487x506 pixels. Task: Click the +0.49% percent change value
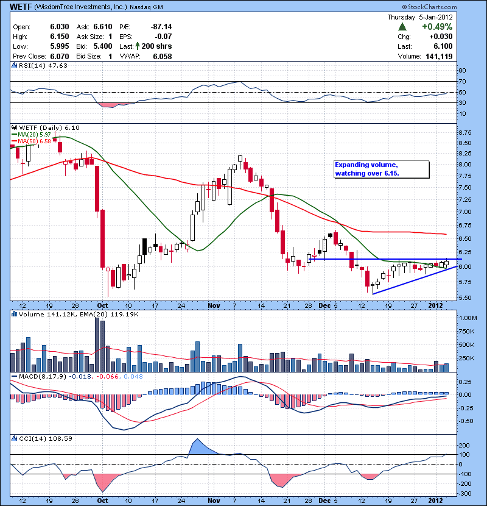click(x=437, y=27)
